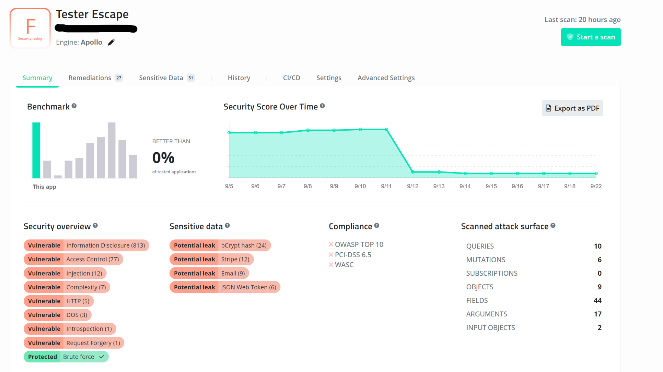Go to Advanced Settings

[386, 78]
